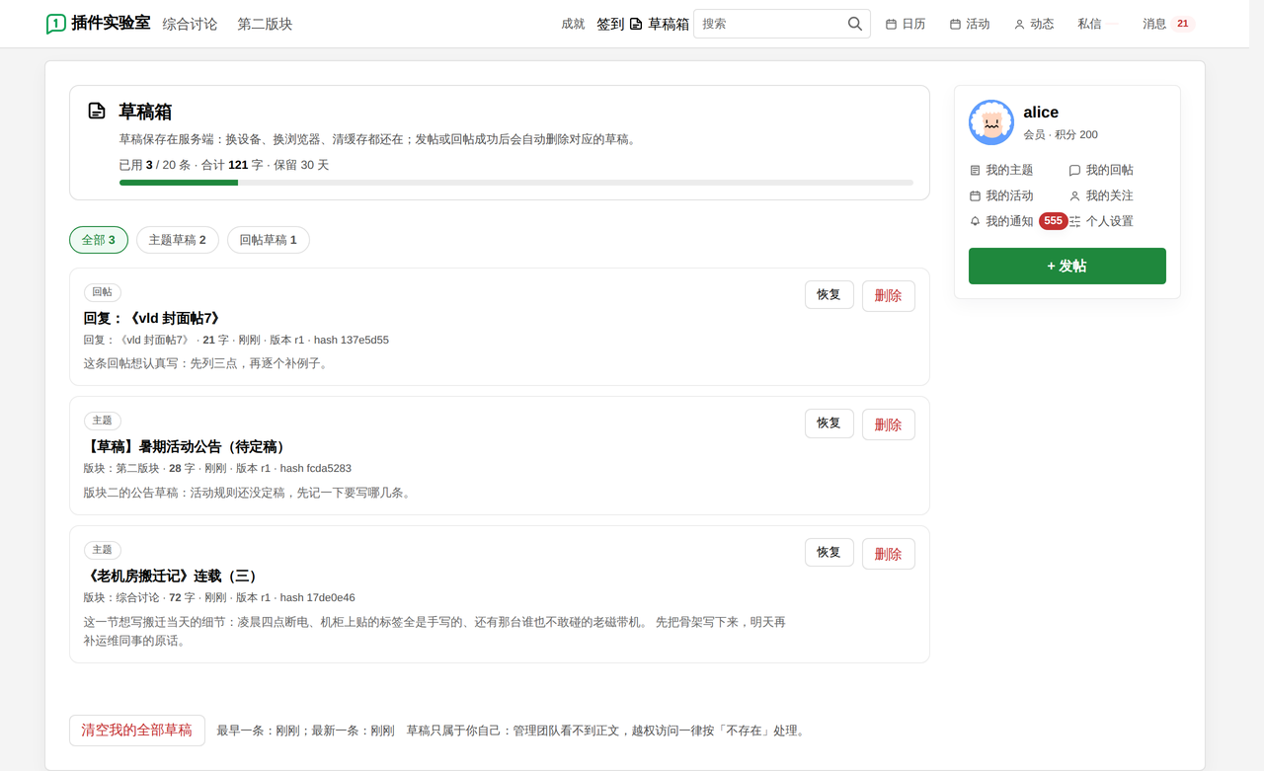
Task: Click the 我的关注 person icon
Action: (x=1075, y=195)
